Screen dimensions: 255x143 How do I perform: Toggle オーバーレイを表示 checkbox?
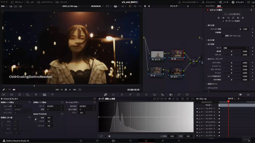[x=223, y=21]
